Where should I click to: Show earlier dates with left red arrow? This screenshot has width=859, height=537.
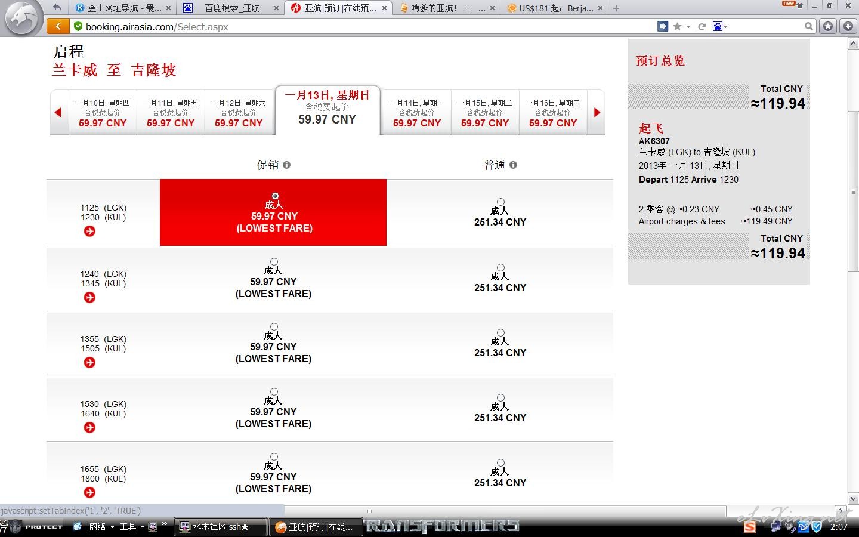(58, 112)
